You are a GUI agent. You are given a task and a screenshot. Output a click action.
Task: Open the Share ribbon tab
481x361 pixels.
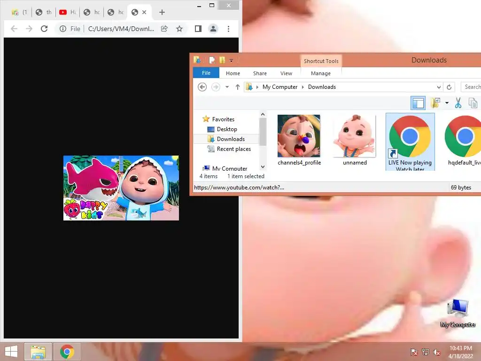pyautogui.click(x=260, y=73)
